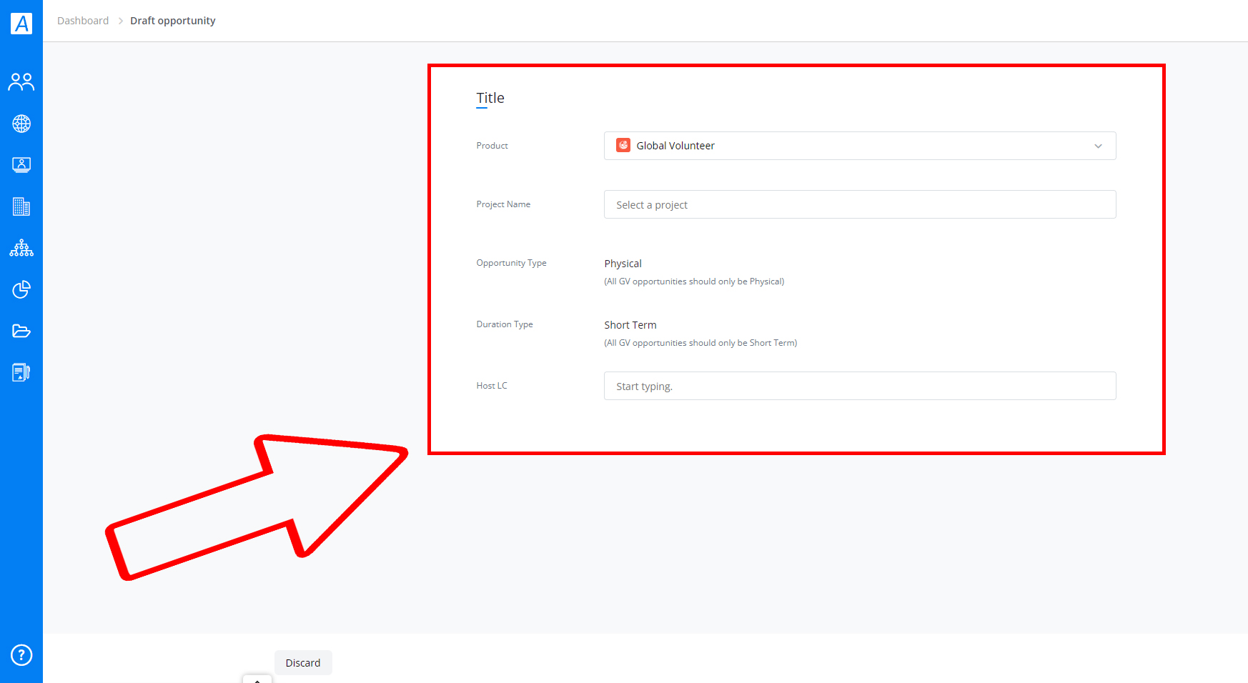Click the Short Term duration value
The width and height of the screenshot is (1248, 683).
(x=630, y=325)
